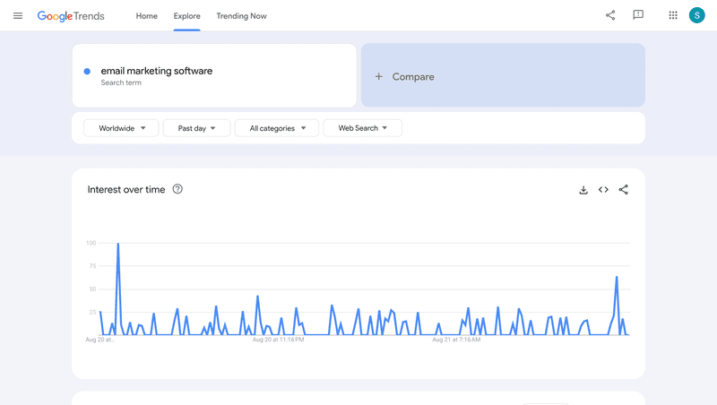Download the Interest over time data

[x=583, y=190]
